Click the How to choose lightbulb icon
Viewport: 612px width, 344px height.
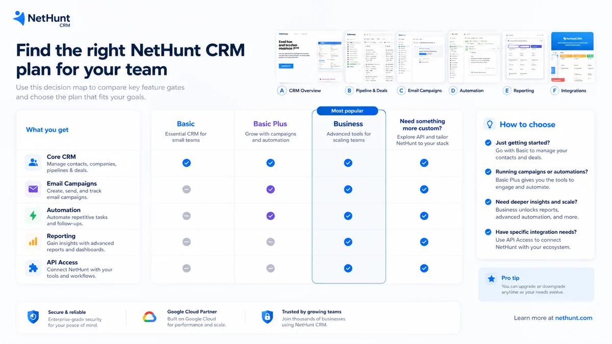[489, 124]
